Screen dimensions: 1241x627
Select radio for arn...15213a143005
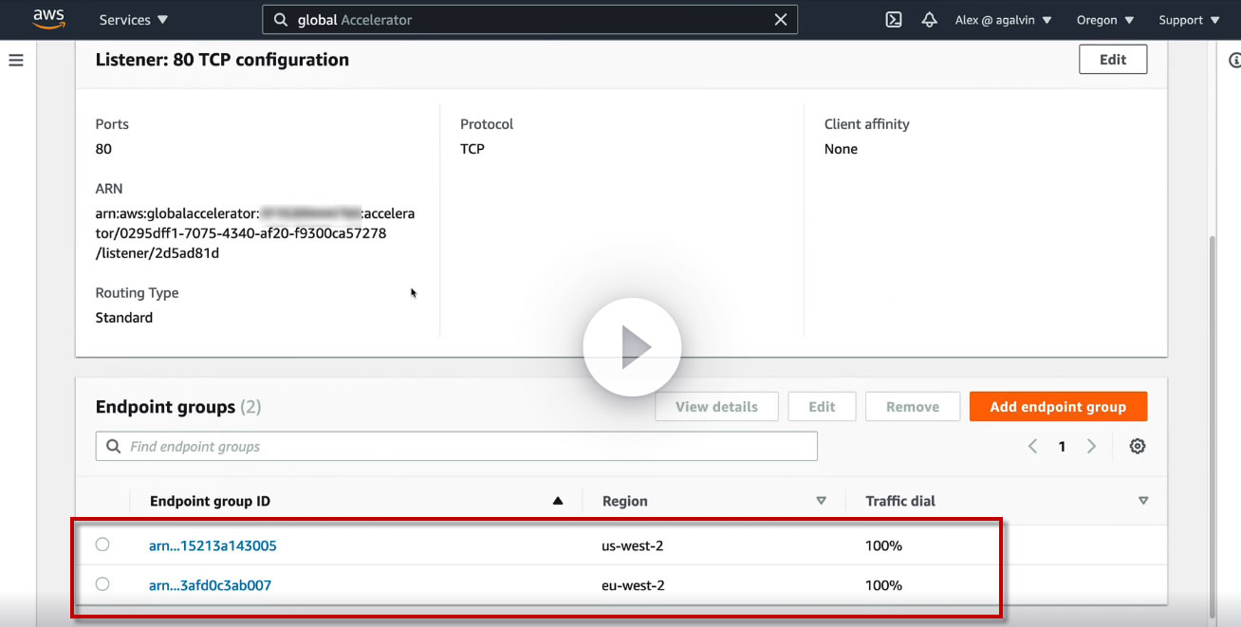(102, 544)
